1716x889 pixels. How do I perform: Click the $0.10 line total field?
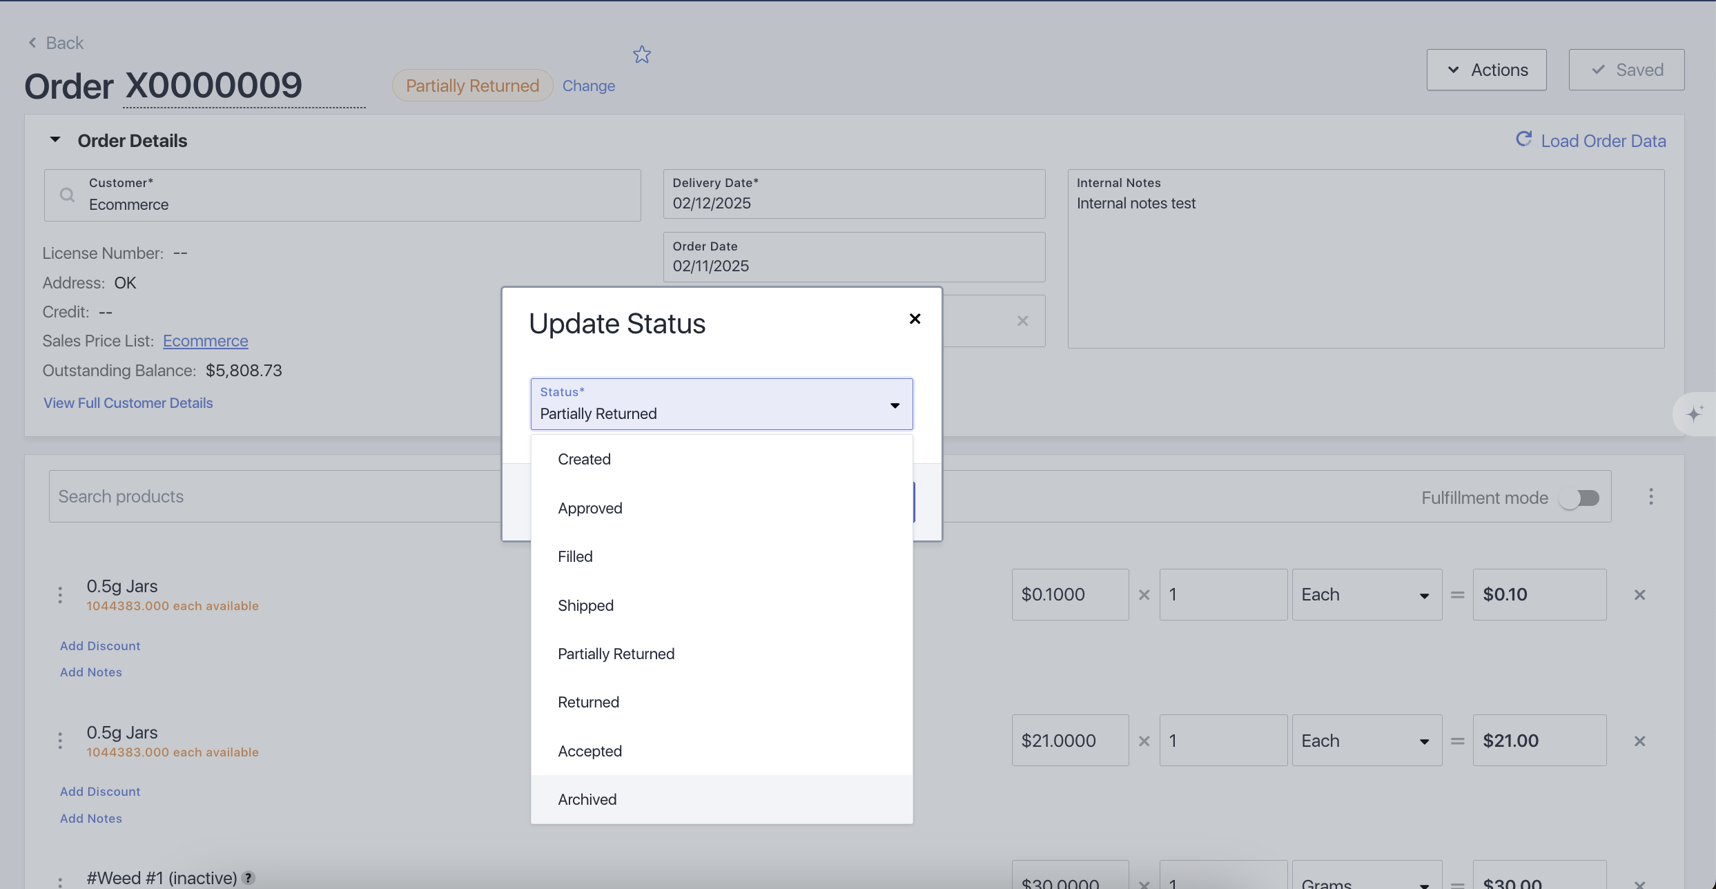click(x=1540, y=595)
